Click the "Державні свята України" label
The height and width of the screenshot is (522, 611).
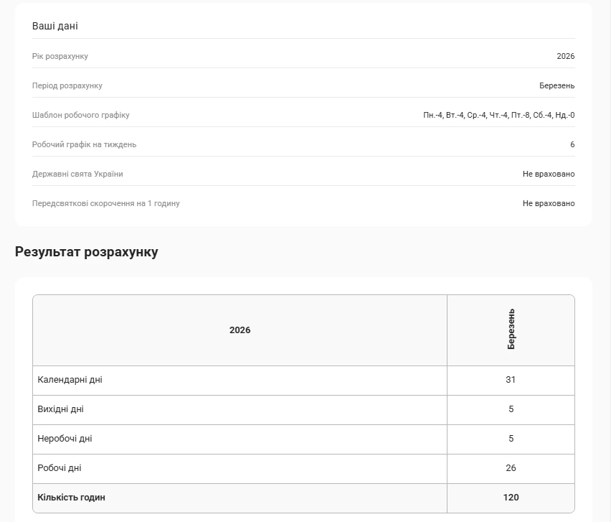coord(77,174)
